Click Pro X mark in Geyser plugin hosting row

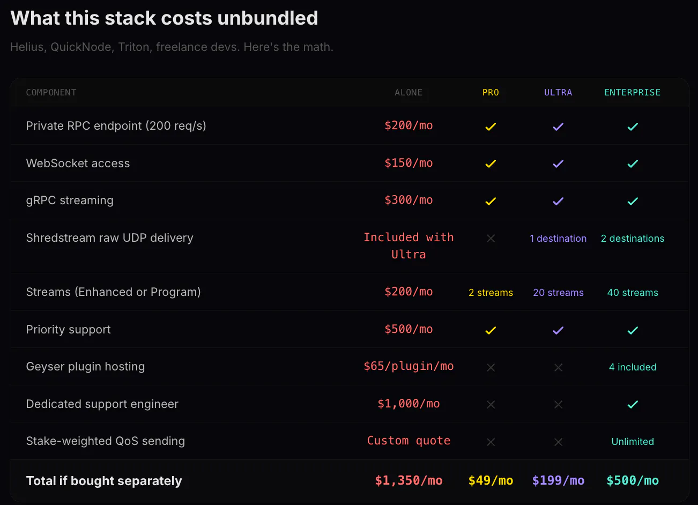tap(491, 367)
